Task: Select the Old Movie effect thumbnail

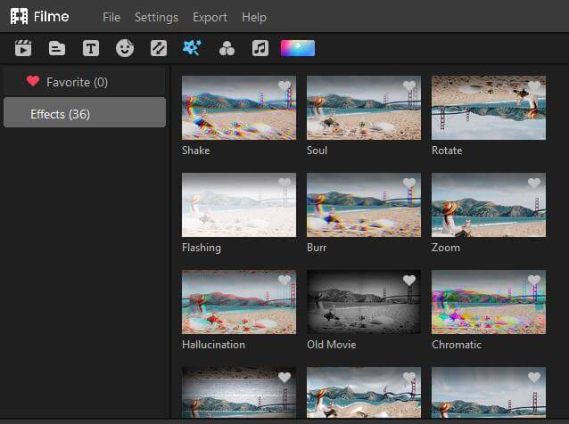Action: coord(364,302)
